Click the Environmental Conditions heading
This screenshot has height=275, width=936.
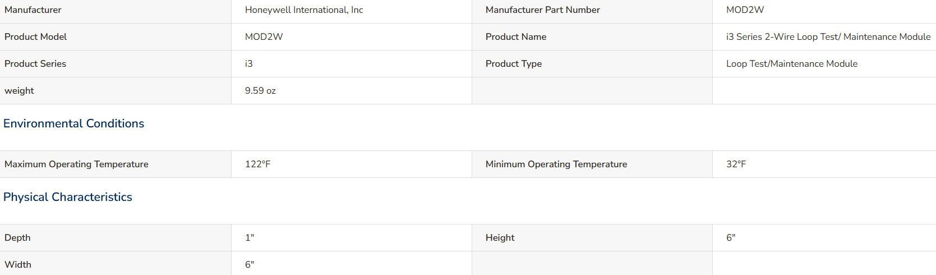tap(73, 123)
